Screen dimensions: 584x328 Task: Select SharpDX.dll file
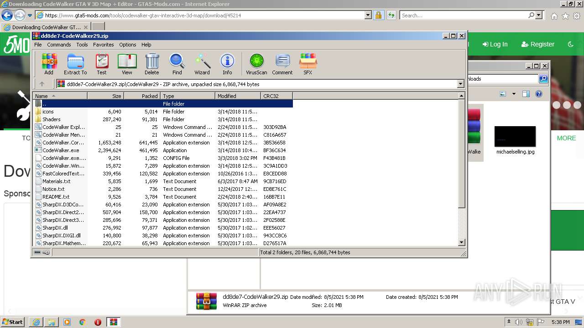(163, 228)
